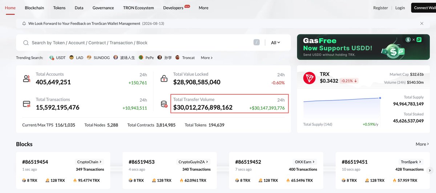The image size is (436, 193).
Task: Open the TRON Ecosystem menu
Action: (x=138, y=8)
